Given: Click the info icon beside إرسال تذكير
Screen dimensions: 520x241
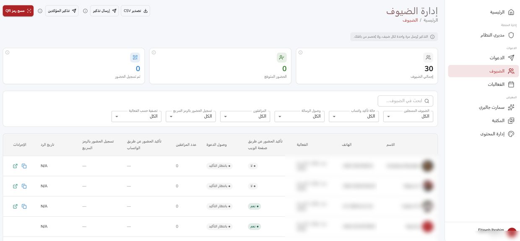Looking at the screenshot, I should [x=85, y=11].
